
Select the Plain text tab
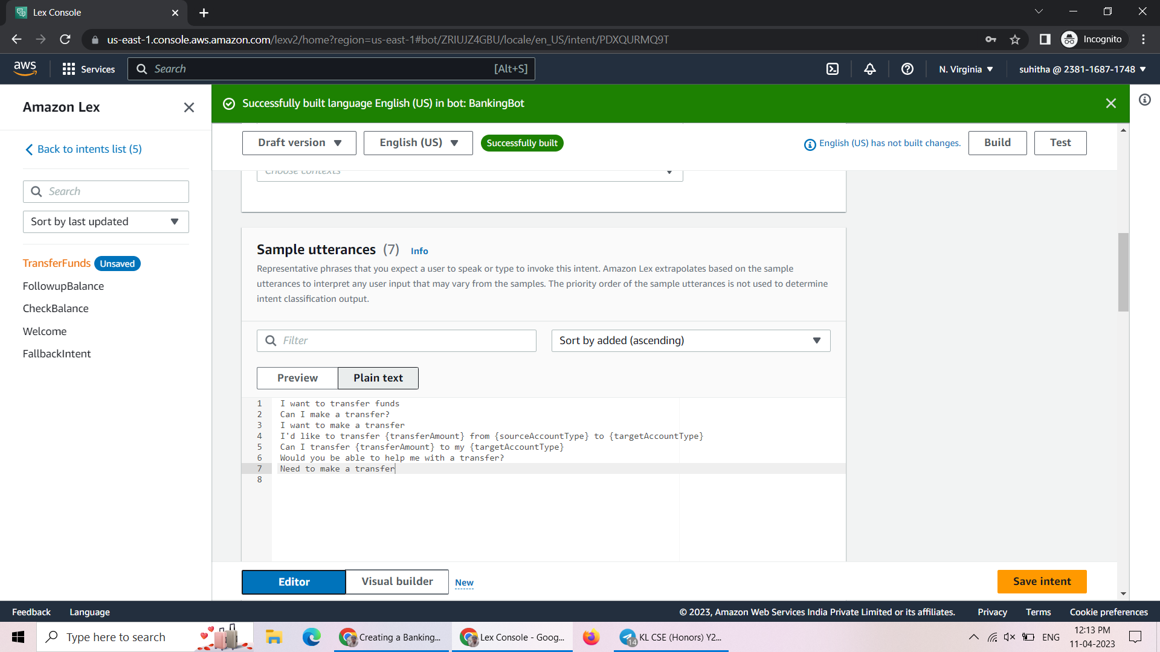378,378
